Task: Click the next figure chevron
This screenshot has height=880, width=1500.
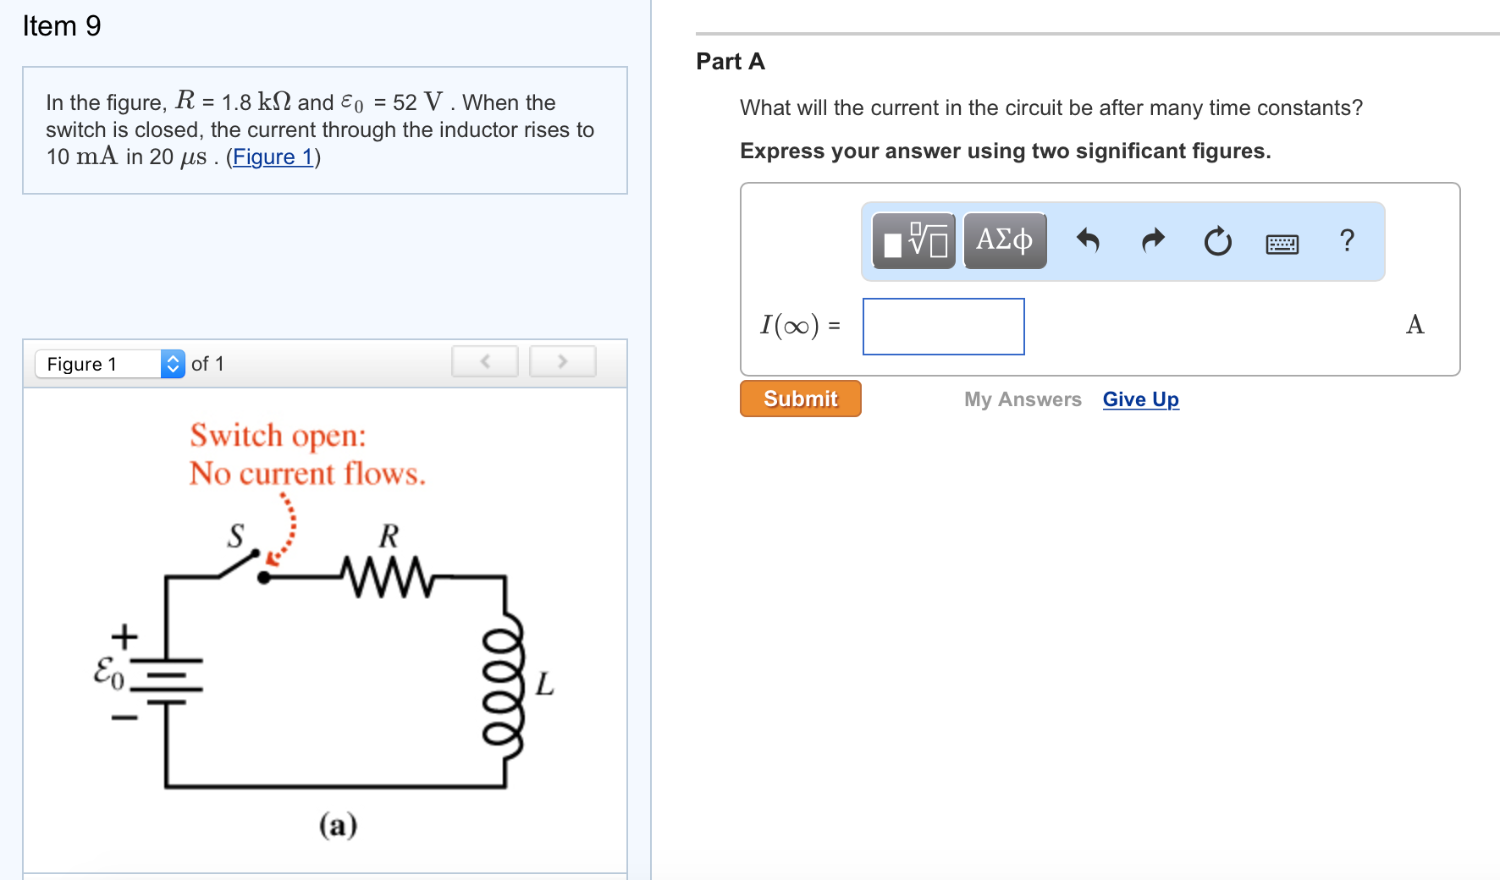Action: click(x=562, y=360)
